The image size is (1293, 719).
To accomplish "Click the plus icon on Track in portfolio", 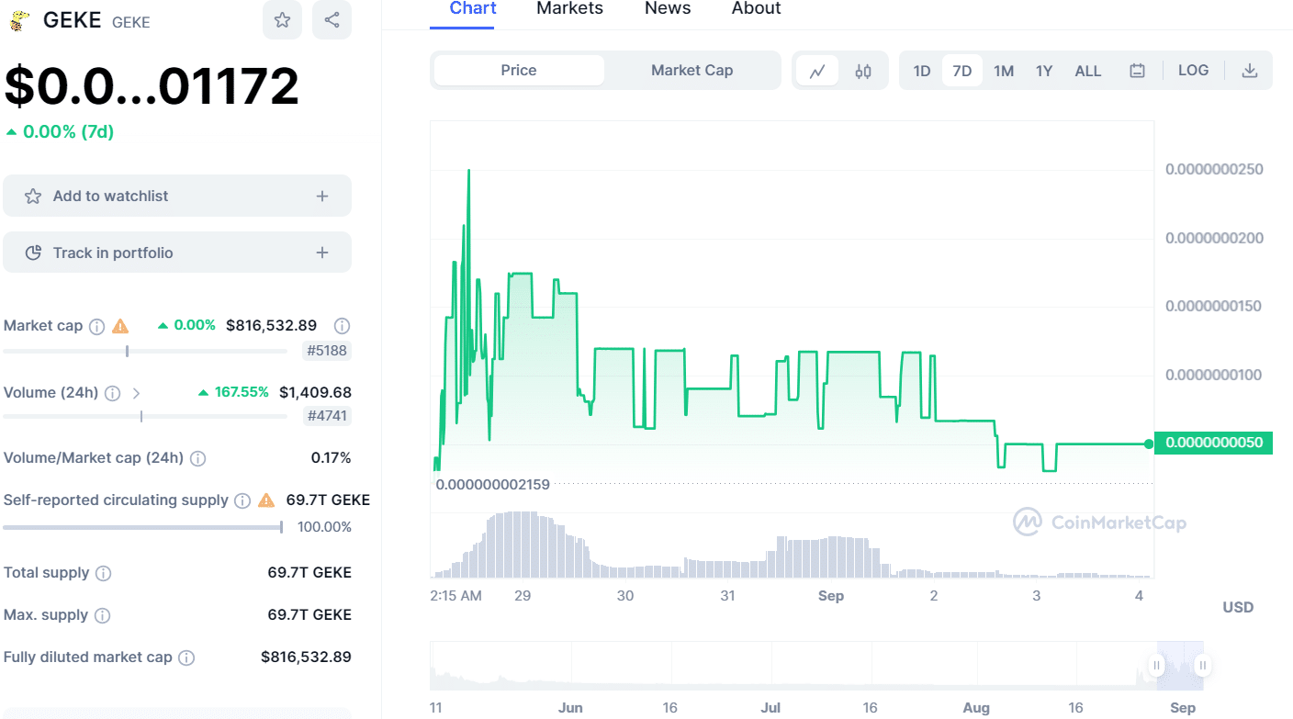I will click(x=322, y=253).
